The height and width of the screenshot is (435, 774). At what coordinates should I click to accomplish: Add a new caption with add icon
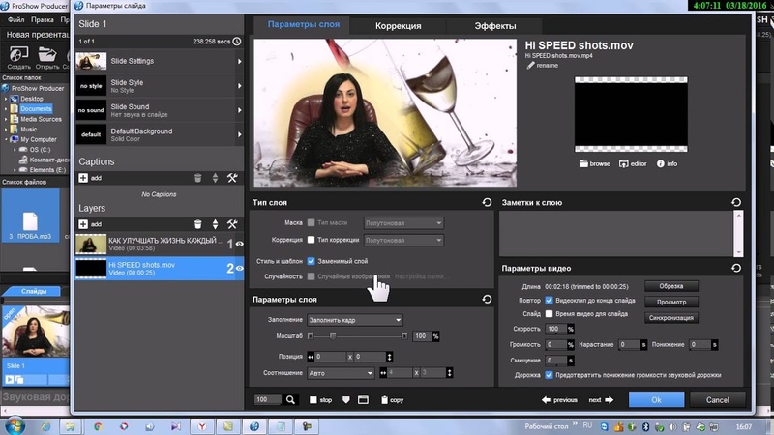coord(83,178)
